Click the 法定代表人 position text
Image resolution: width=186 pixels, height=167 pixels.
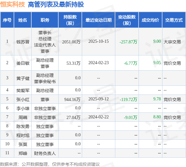(45, 45)
